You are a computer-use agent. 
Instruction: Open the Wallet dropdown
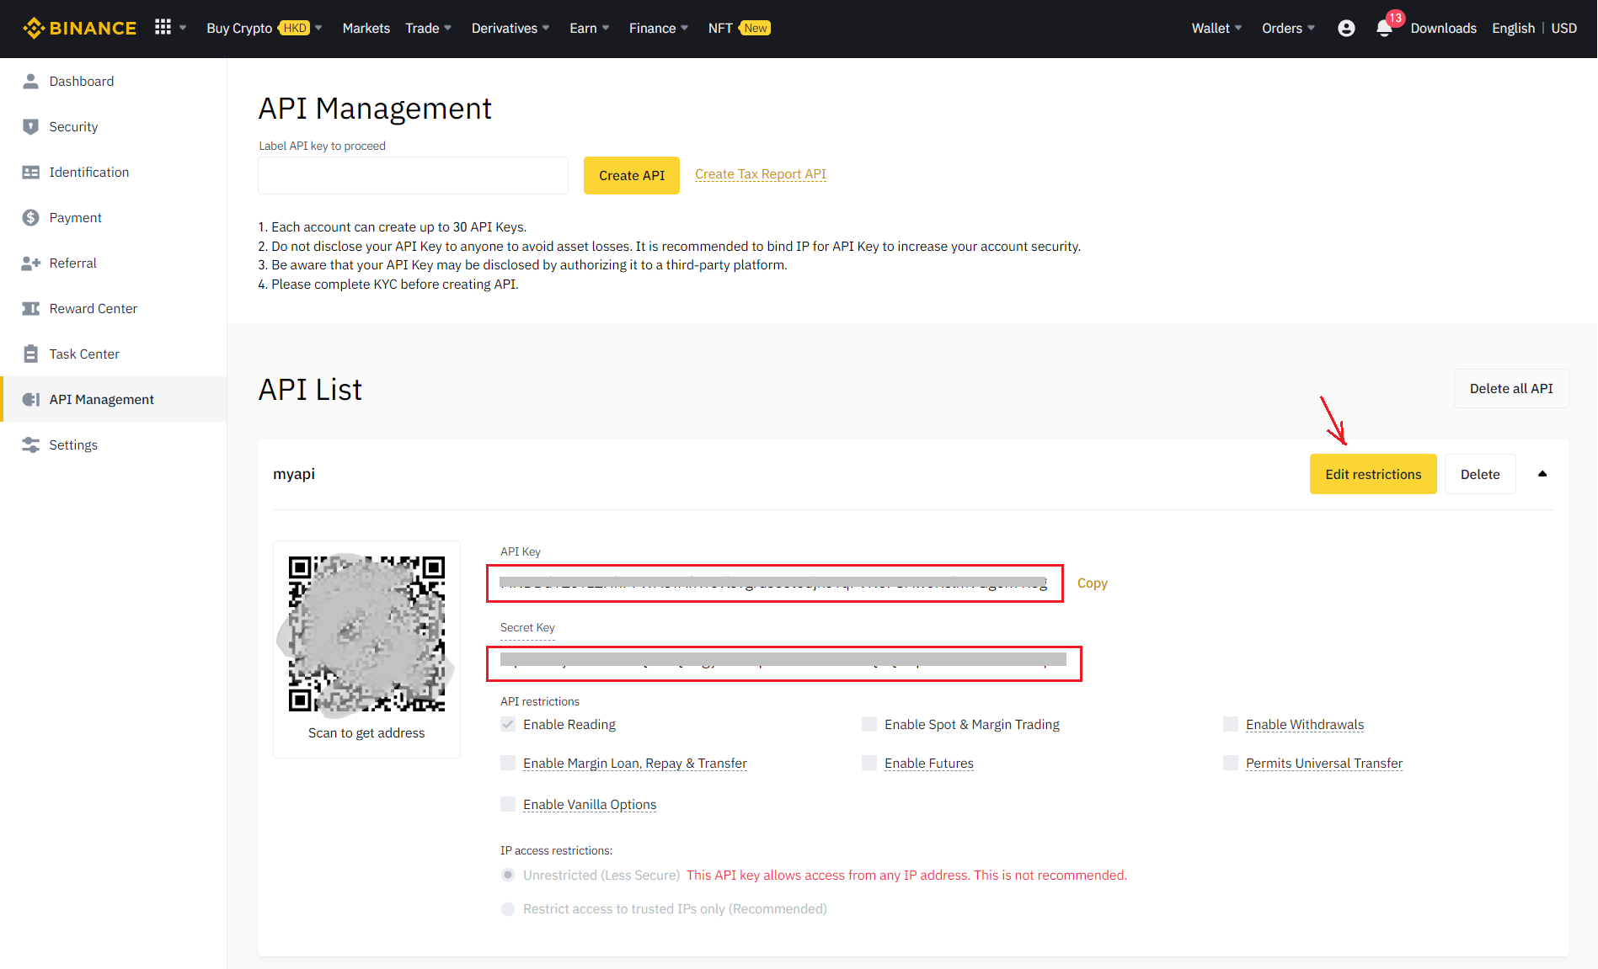[1216, 28]
